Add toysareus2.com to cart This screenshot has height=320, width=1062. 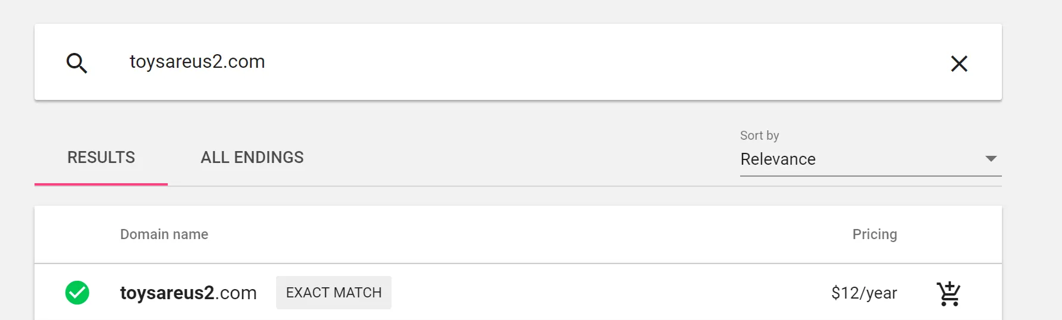coord(948,293)
